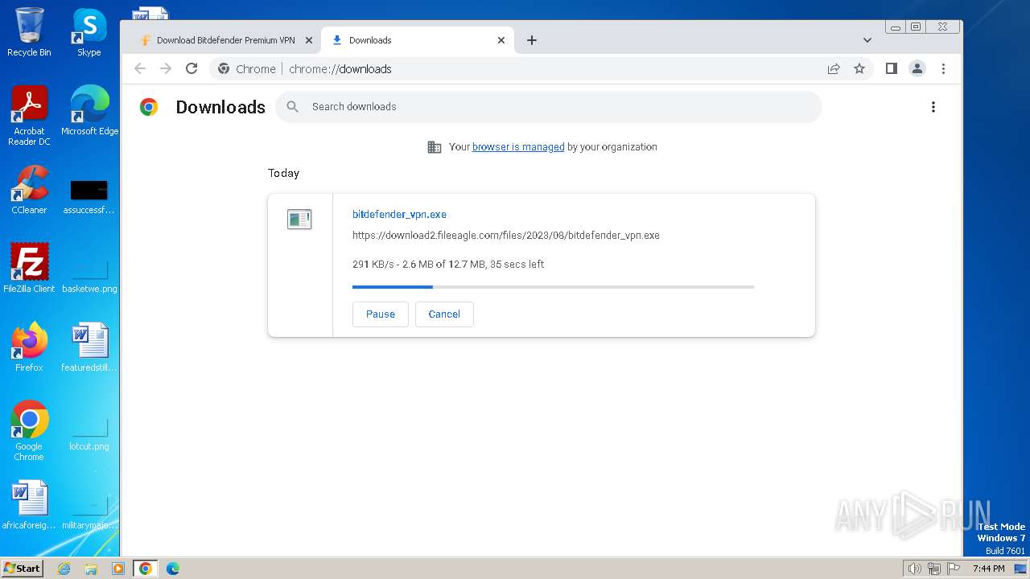Screen dimensions: 1030x579
Task: Open Windows Start menu
Action: click(23, 569)
